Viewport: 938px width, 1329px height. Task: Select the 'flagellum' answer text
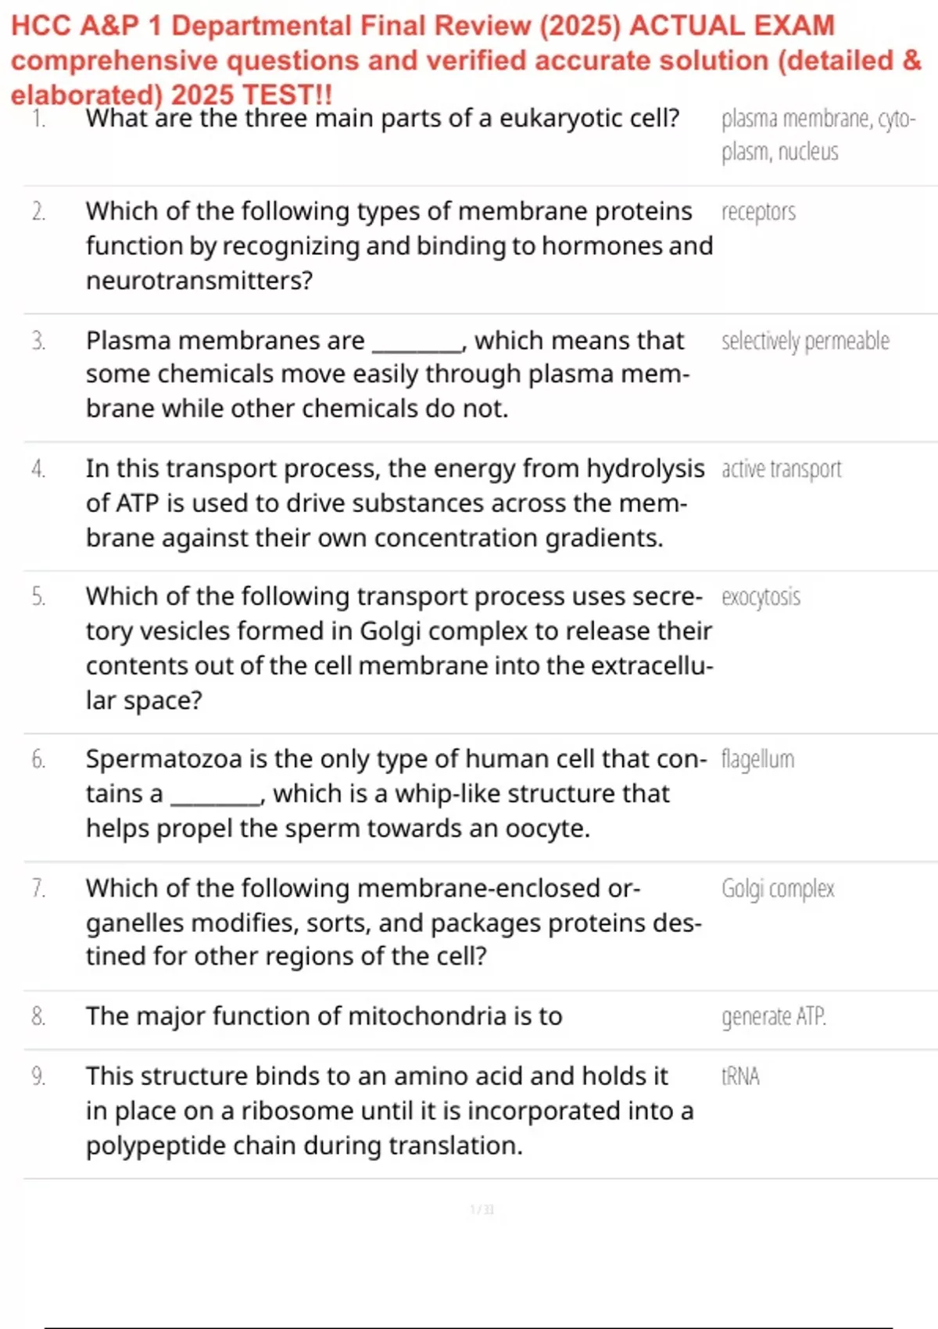pyautogui.click(x=757, y=759)
